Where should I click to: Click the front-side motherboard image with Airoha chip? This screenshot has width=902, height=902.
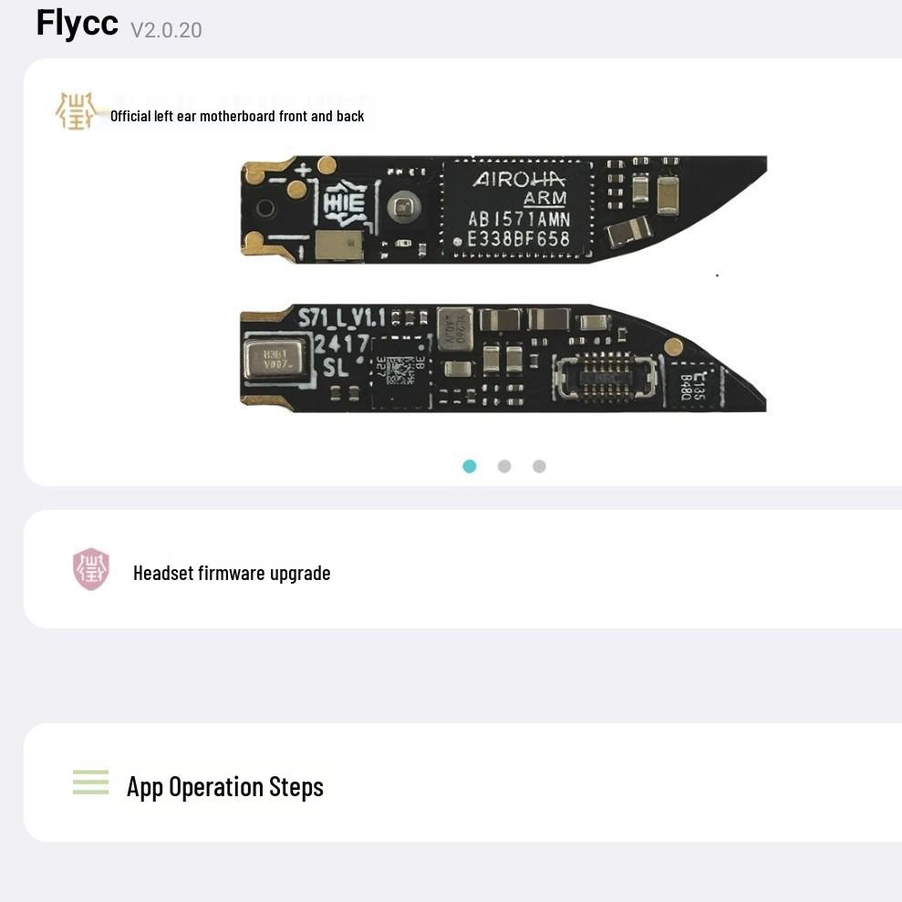tap(503, 210)
